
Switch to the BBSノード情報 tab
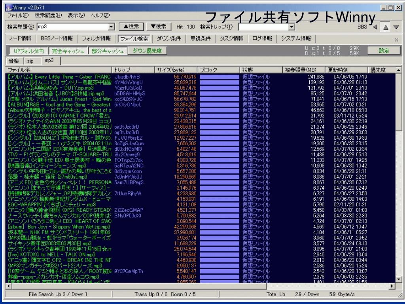[x=57, y=38]
